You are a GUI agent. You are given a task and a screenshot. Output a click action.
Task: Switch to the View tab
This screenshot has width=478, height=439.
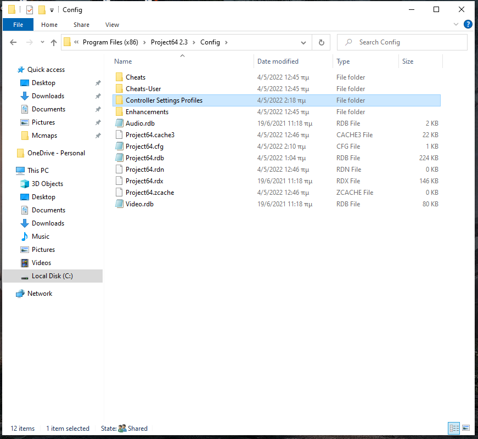coord(112,25)
